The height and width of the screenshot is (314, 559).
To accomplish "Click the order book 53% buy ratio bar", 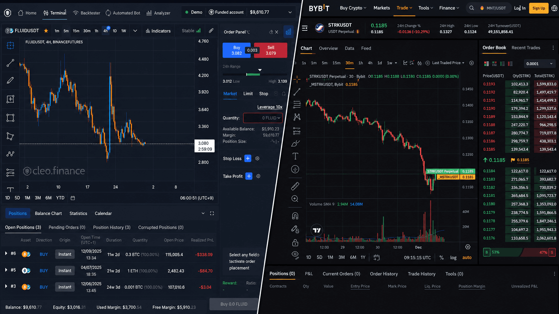I will (x=502, y=252).
